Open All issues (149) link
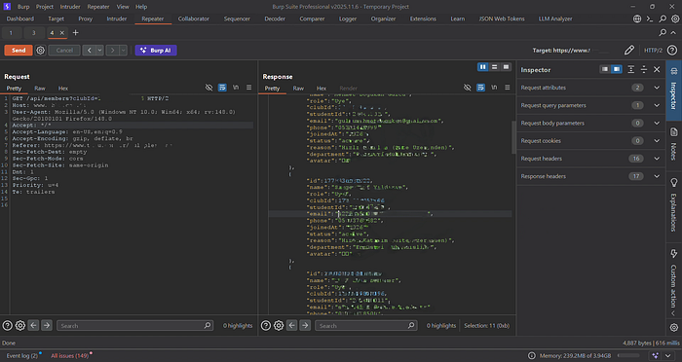This screenshot has height=362, width=682. pyautogui.click(x=70, y=355)
